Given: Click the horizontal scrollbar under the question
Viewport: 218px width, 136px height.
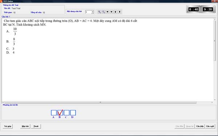Looking at the screenshot, I should click(x=100, y=102).
